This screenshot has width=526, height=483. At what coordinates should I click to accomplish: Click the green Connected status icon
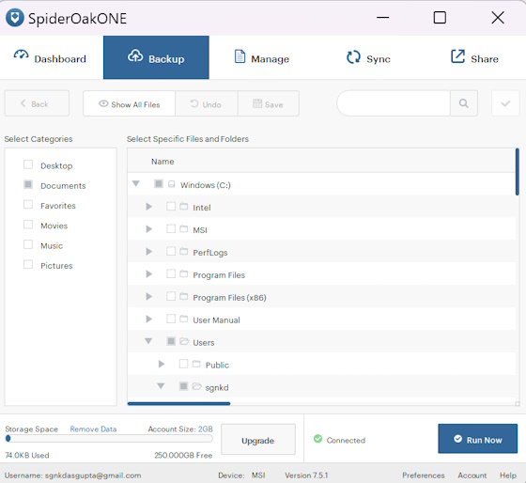click(317, 438)
